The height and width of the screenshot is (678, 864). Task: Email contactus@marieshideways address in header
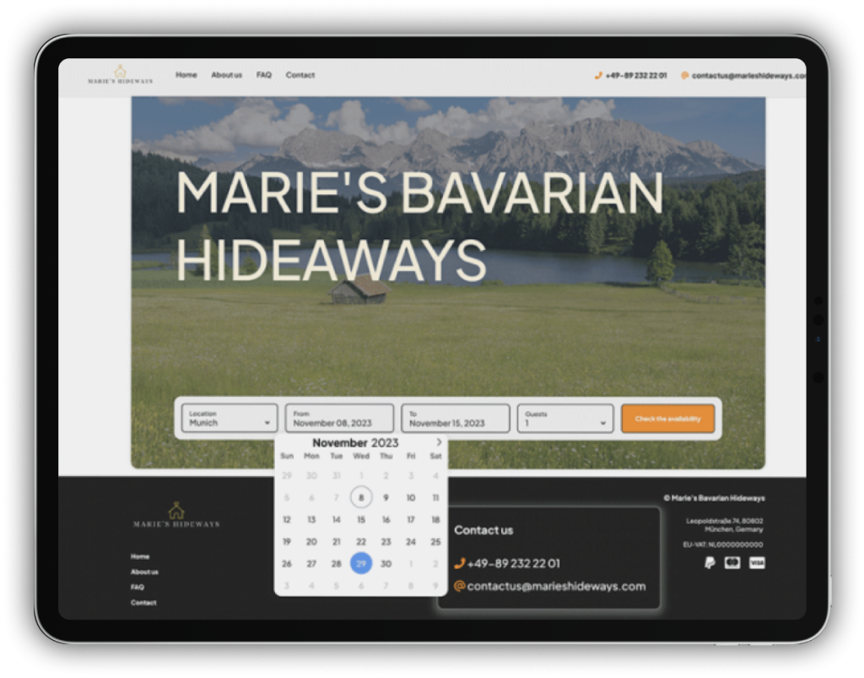(x=749, y=75)
